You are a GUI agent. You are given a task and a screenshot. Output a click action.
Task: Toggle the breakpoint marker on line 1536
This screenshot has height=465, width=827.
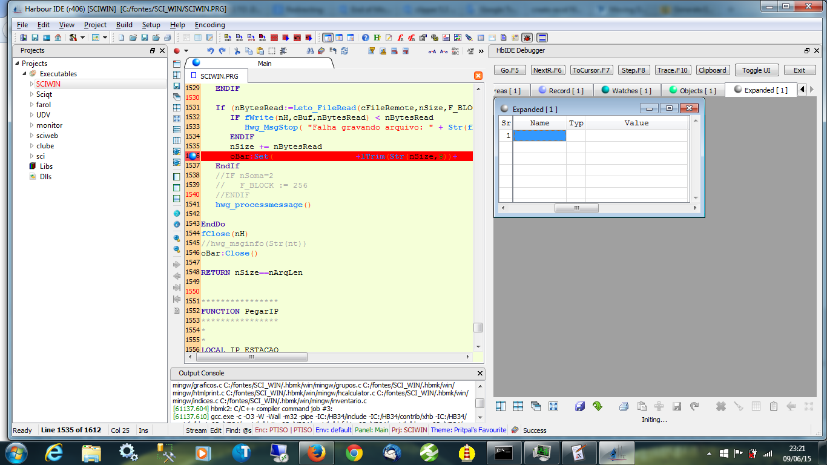tap(194, 156)
